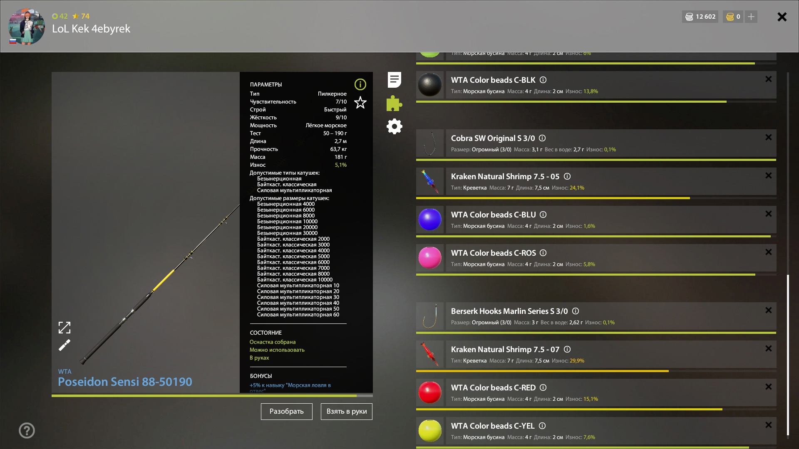The image size is (799, 449).
Task: Remove WTA Color beads C-ROS
Action: pos(769,252)
